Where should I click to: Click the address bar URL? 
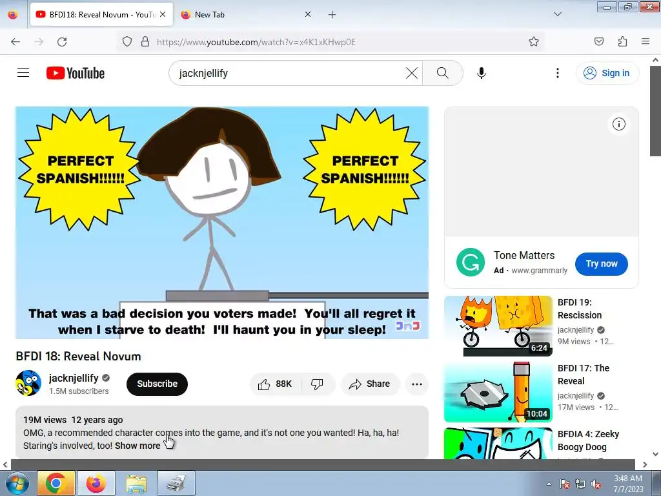[256, 42]
